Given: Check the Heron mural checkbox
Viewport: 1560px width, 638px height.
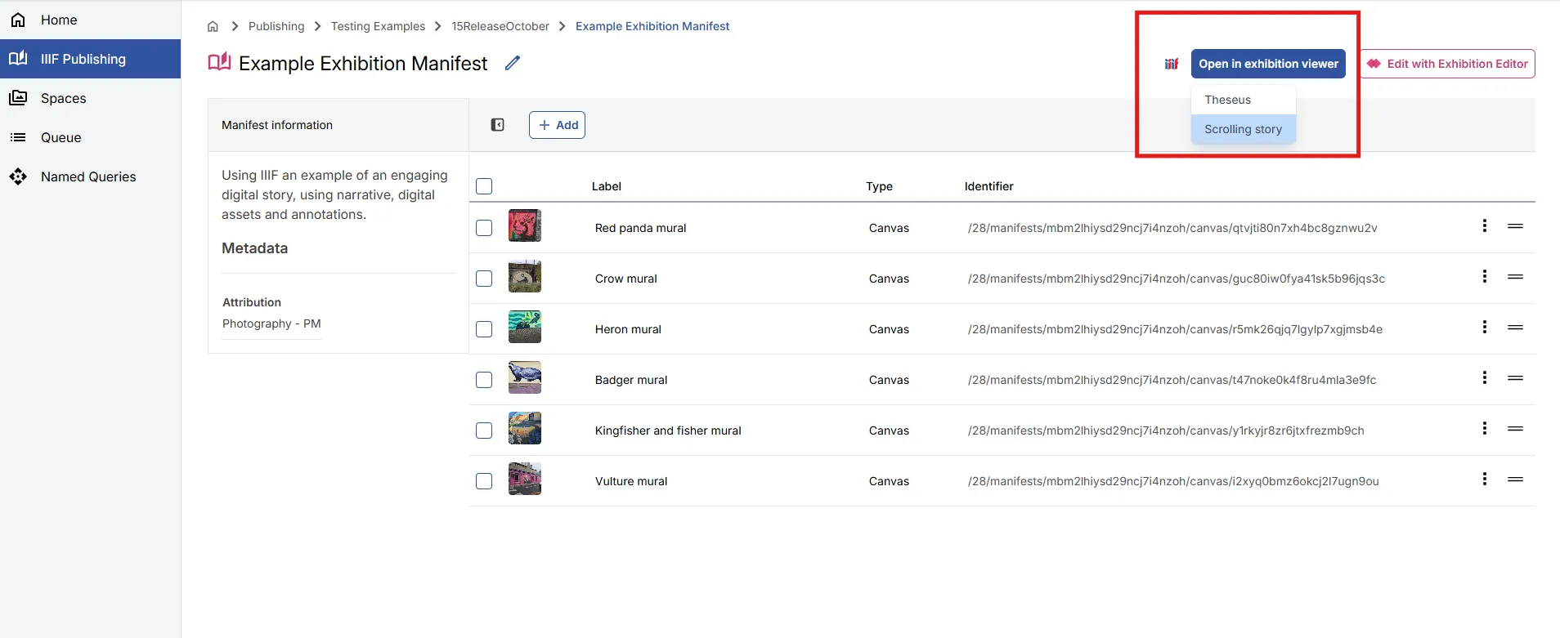Looking at the screenshot, I should point(484,329).
